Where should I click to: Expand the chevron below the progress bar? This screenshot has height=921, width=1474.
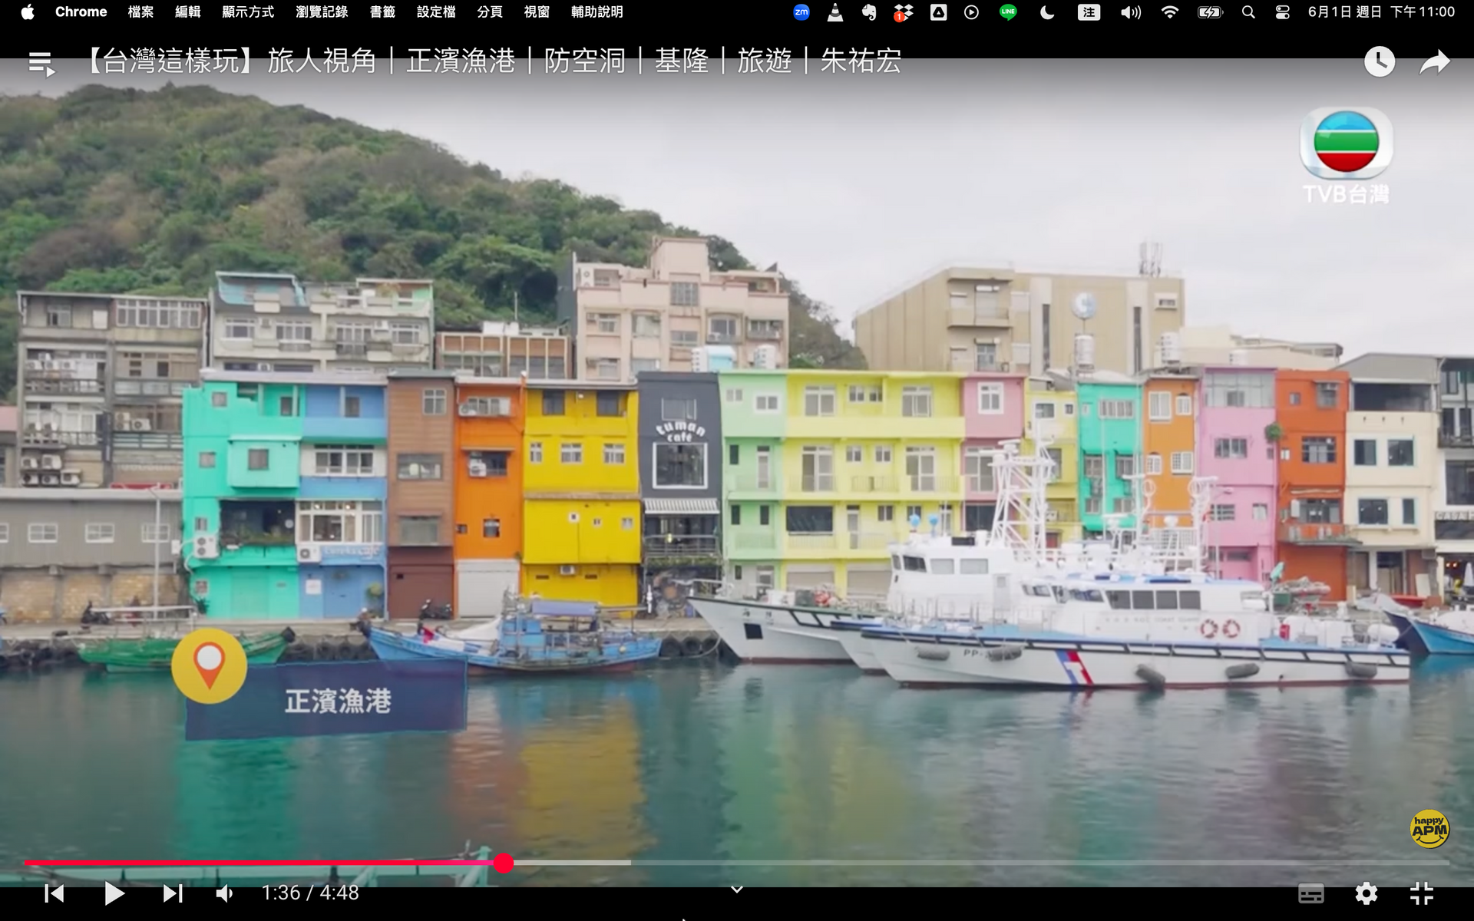coord(736,890)
